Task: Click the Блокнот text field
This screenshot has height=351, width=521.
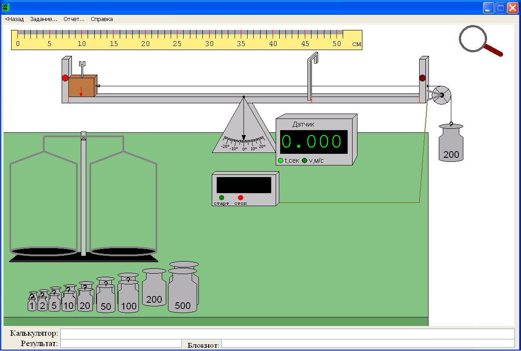Action: click(x=367, y=343)
